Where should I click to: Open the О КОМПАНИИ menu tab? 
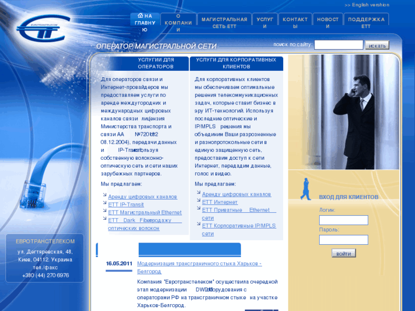tap(178, 23)
